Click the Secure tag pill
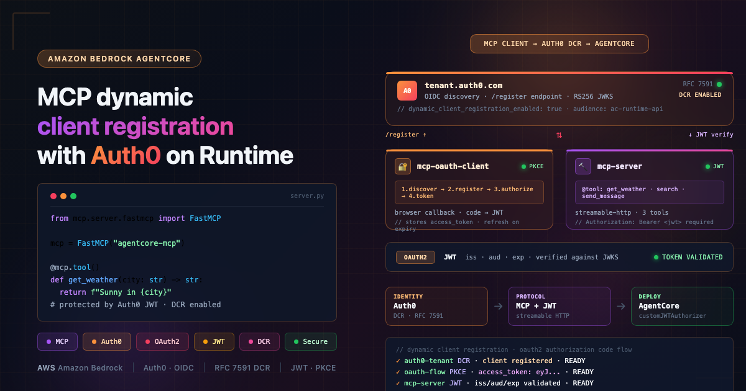Image resolution: width=746 pixels, height=391 pixels. click(x=311, y=341)
